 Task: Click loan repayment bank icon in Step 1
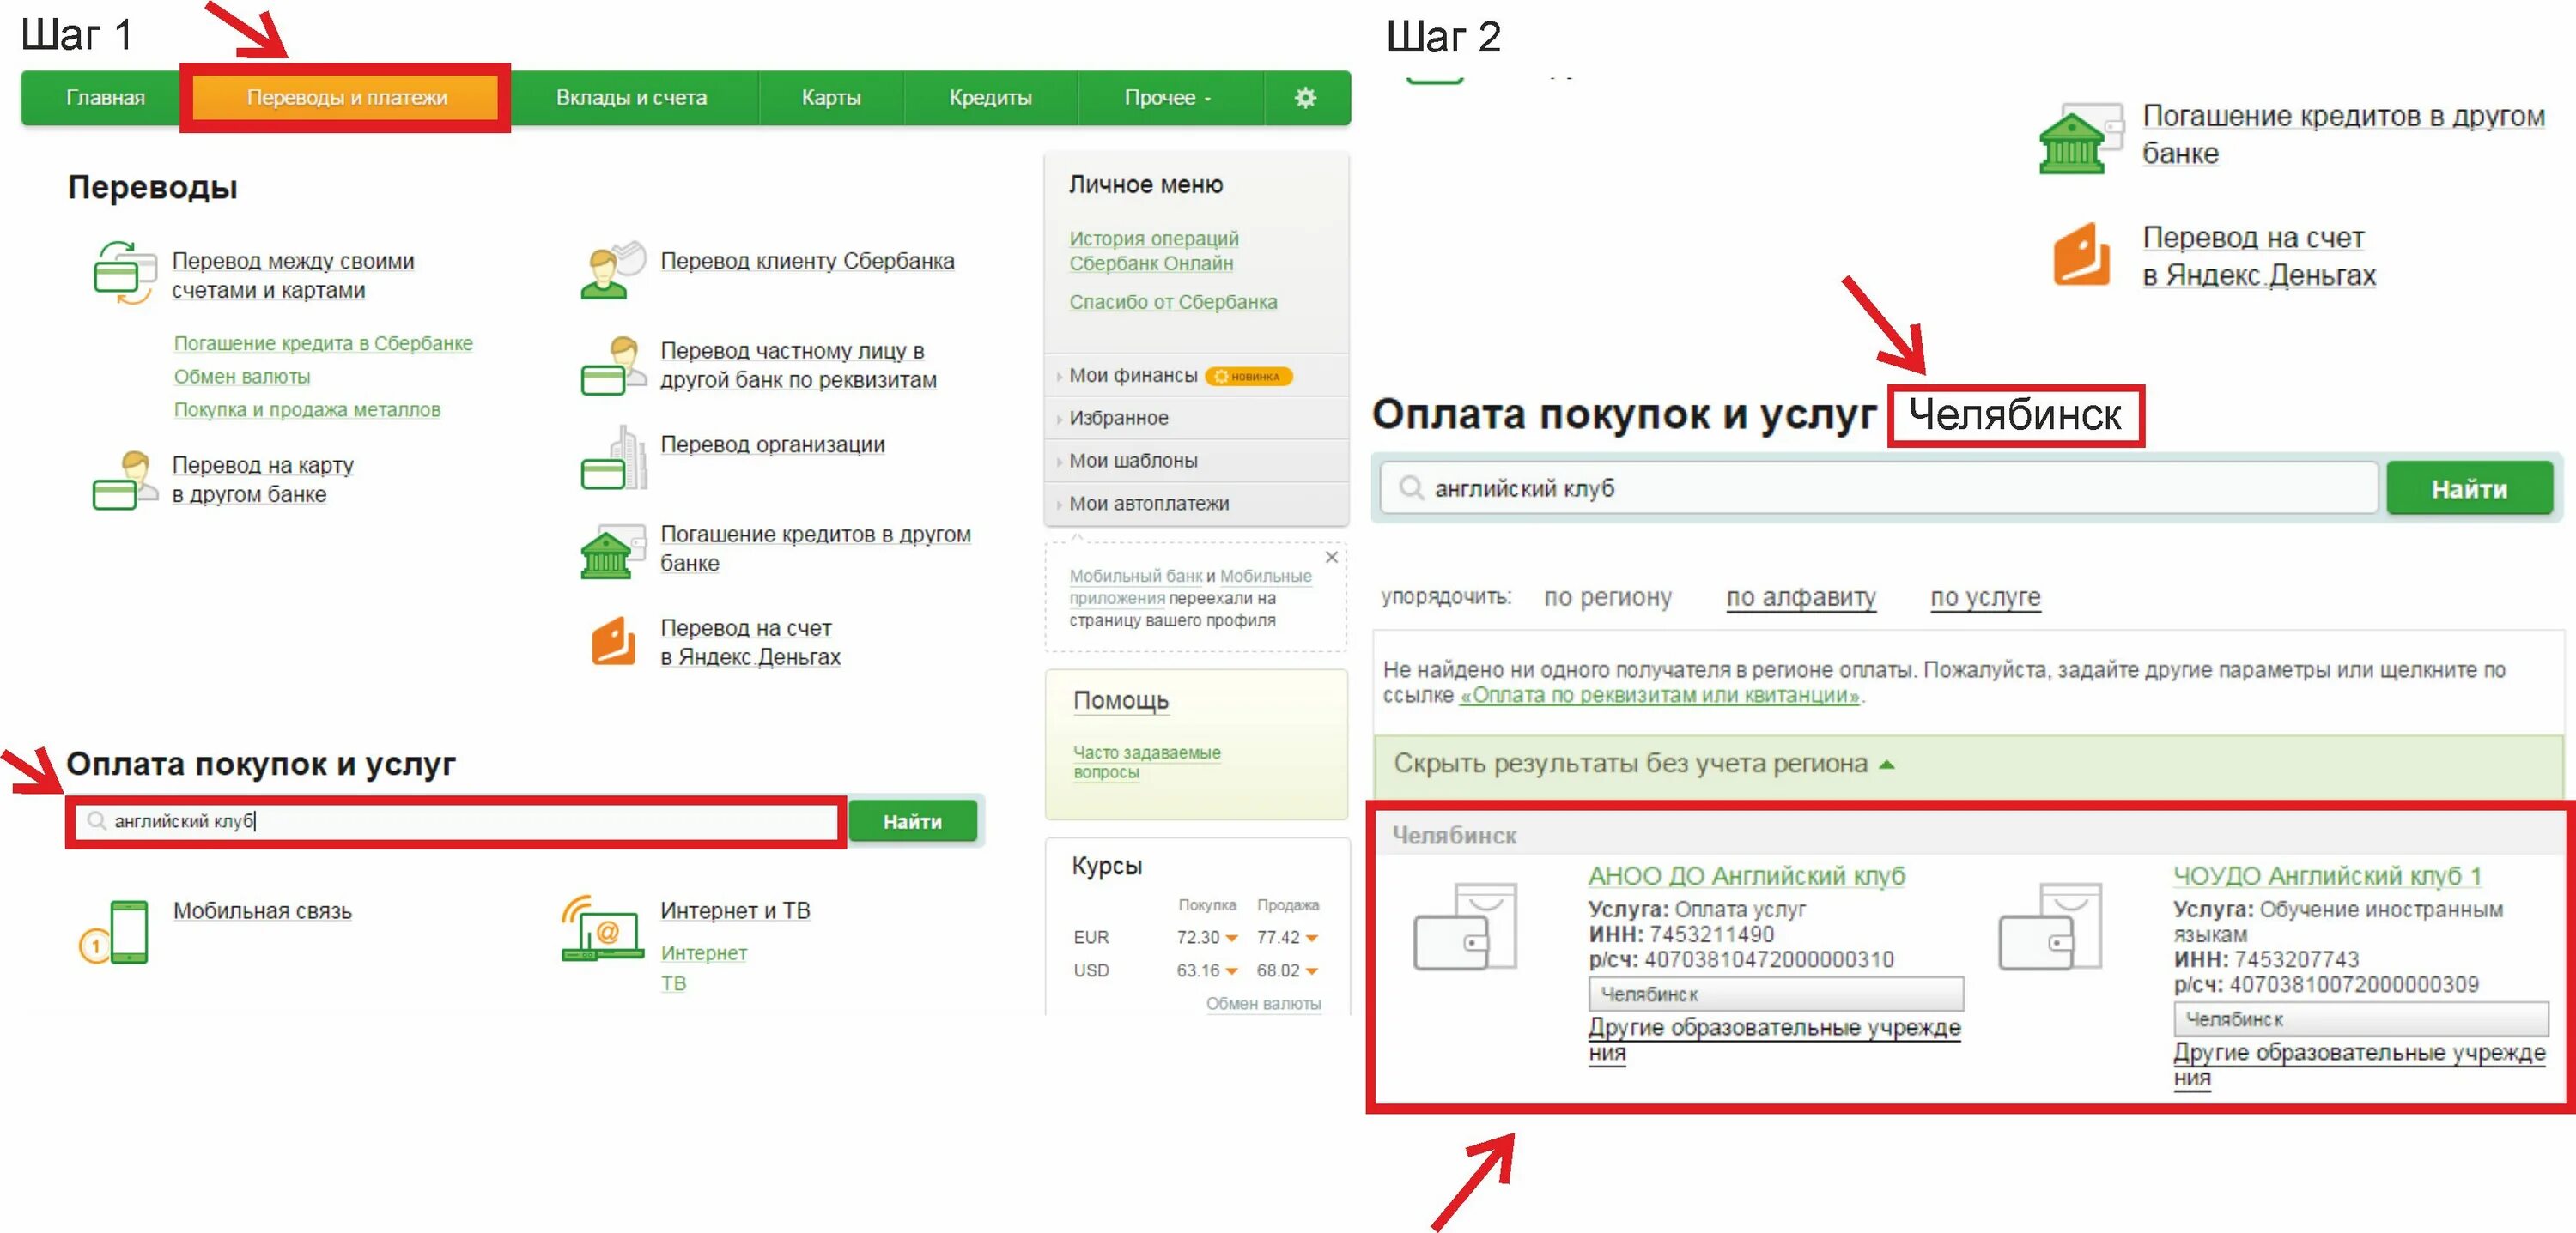click(x=612, y=552)
